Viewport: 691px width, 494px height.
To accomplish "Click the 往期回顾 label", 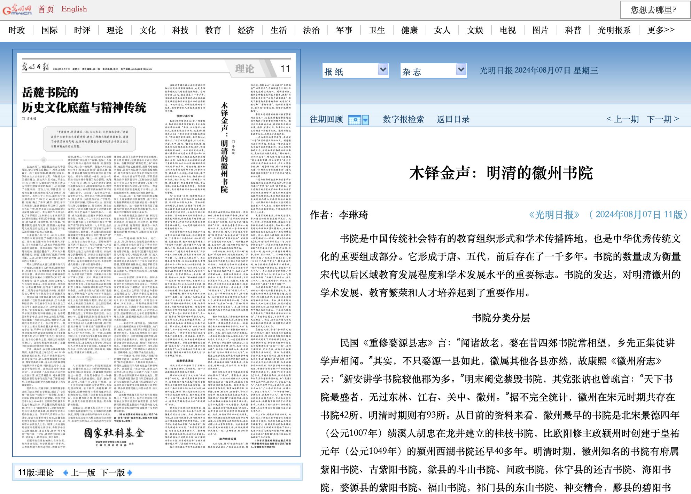I will [x=326, y=119].
